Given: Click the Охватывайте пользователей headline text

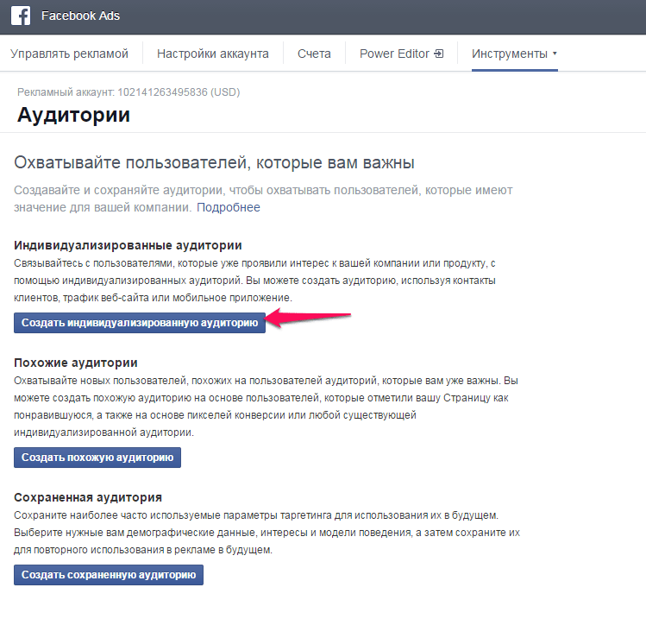Looking at the screenshot, I should (x=214, y=163).
